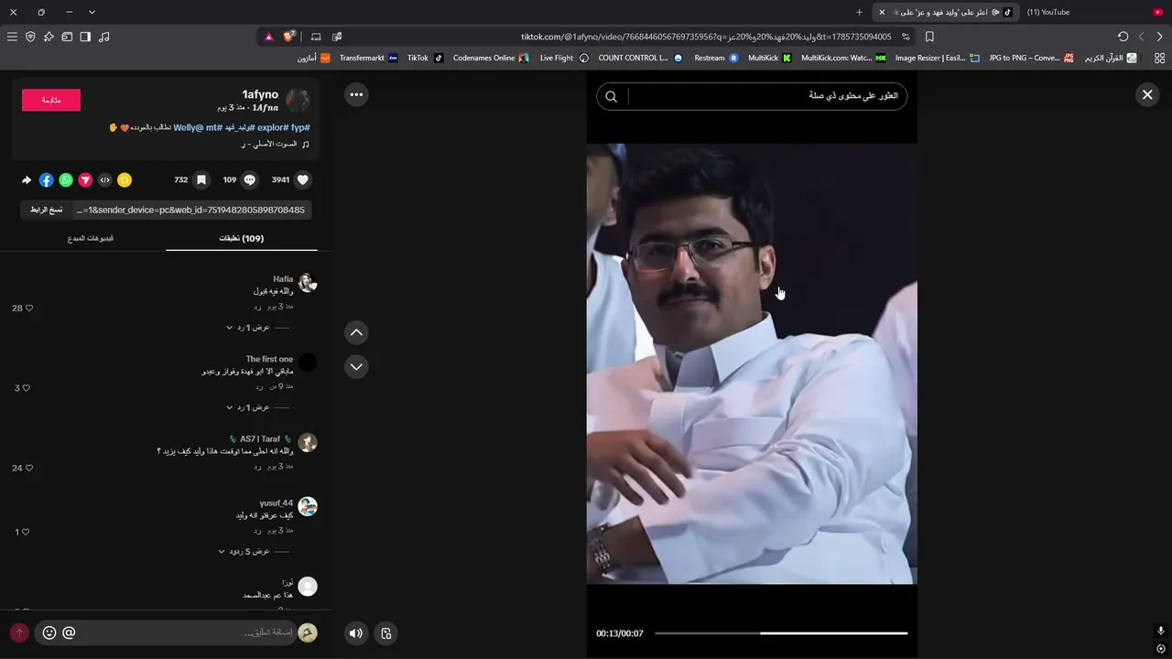Open Brave Rewards triangle icon
This screenshot has height=659, width=1172.
(269, 37)
